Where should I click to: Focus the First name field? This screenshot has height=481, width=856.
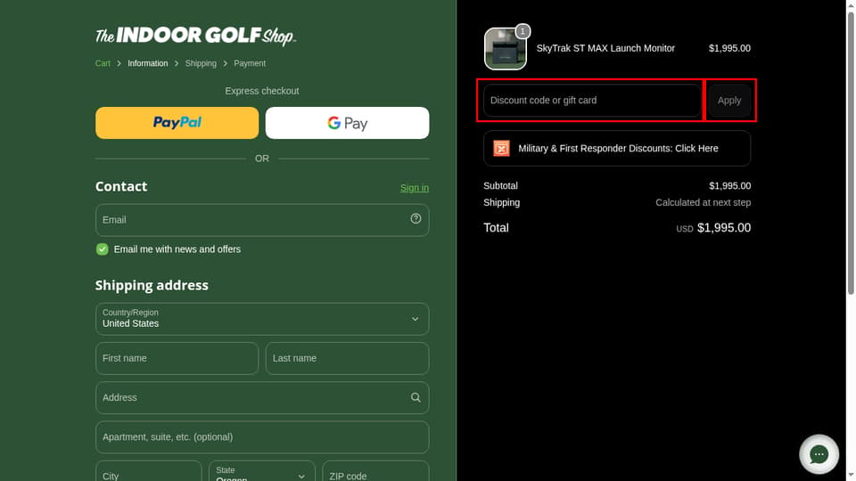[177, 358]
